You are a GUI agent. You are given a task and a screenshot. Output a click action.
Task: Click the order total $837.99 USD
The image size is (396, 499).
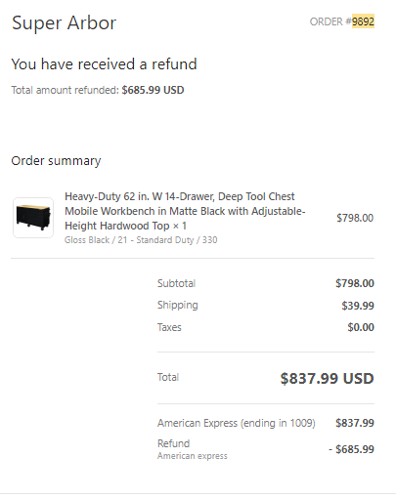pyautogui.click(x=327, y=378)
